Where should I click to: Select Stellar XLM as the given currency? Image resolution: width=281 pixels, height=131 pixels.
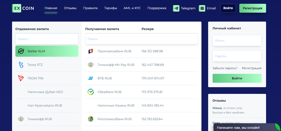pyautogui.click(x=47, y=51)
